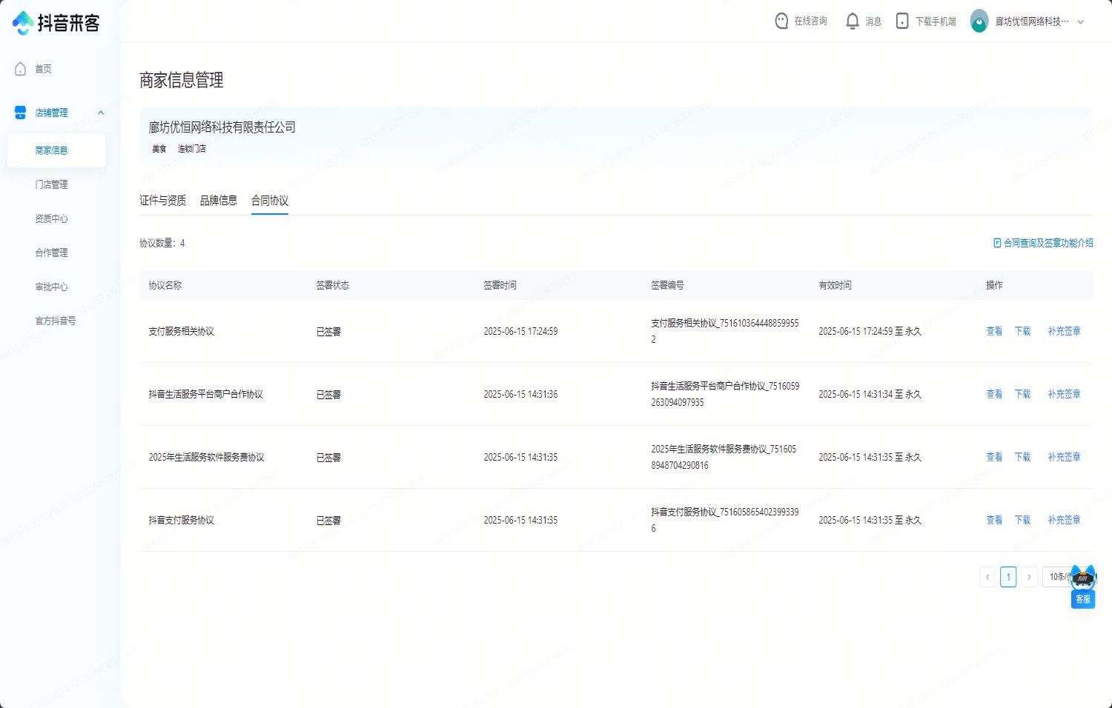Open the 客服 robot assistant
Image resolution: width=1112 pixels, height=708 pixels.
coord(1083,587)
